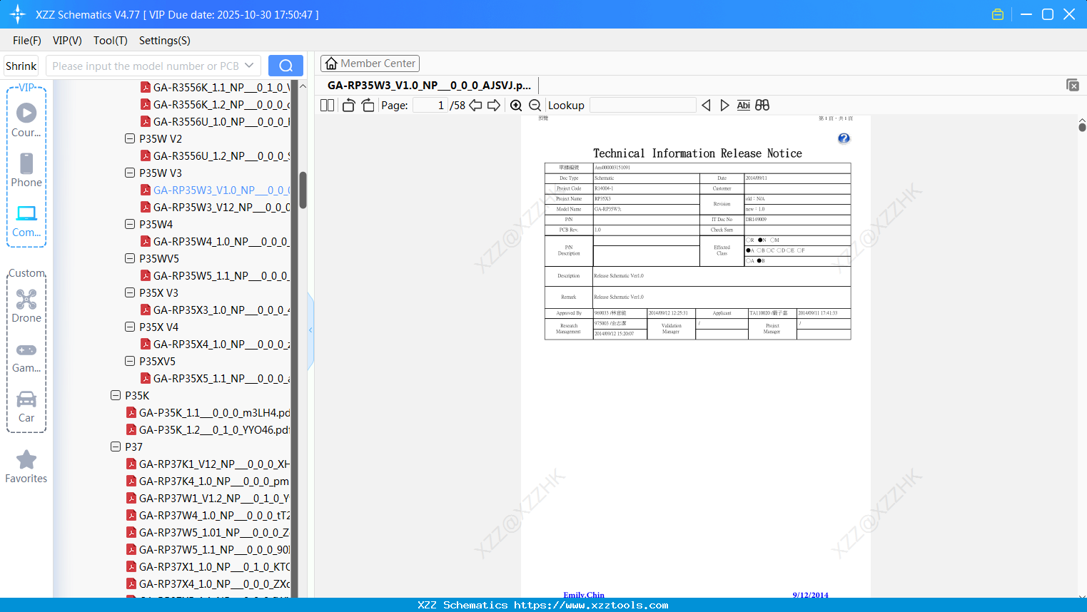Screen dimensions: 1087x612
Task: Click the 9/12/2014 link in PDF
Action: click(x=810, y=595)
